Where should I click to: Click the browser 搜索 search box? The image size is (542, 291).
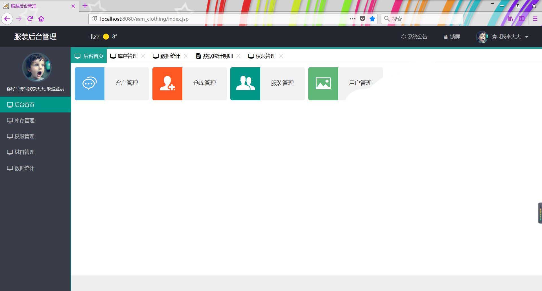(x=422, y=19)
